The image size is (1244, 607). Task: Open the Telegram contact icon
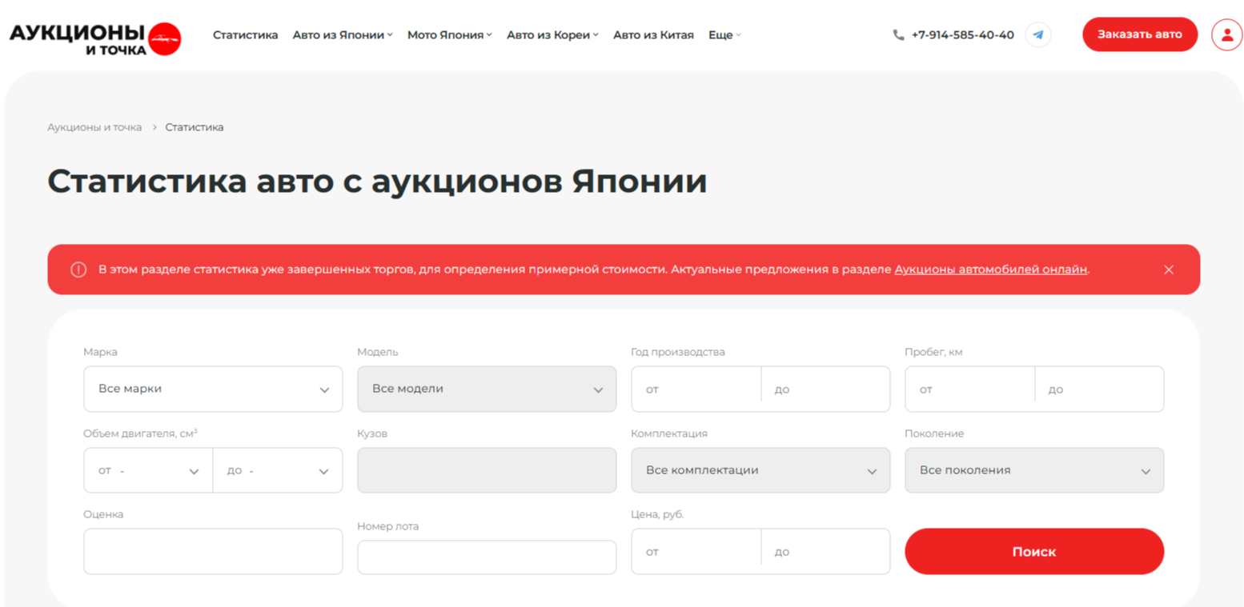(1038, 35)
